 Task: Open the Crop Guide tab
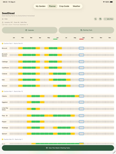coord(64,6)
